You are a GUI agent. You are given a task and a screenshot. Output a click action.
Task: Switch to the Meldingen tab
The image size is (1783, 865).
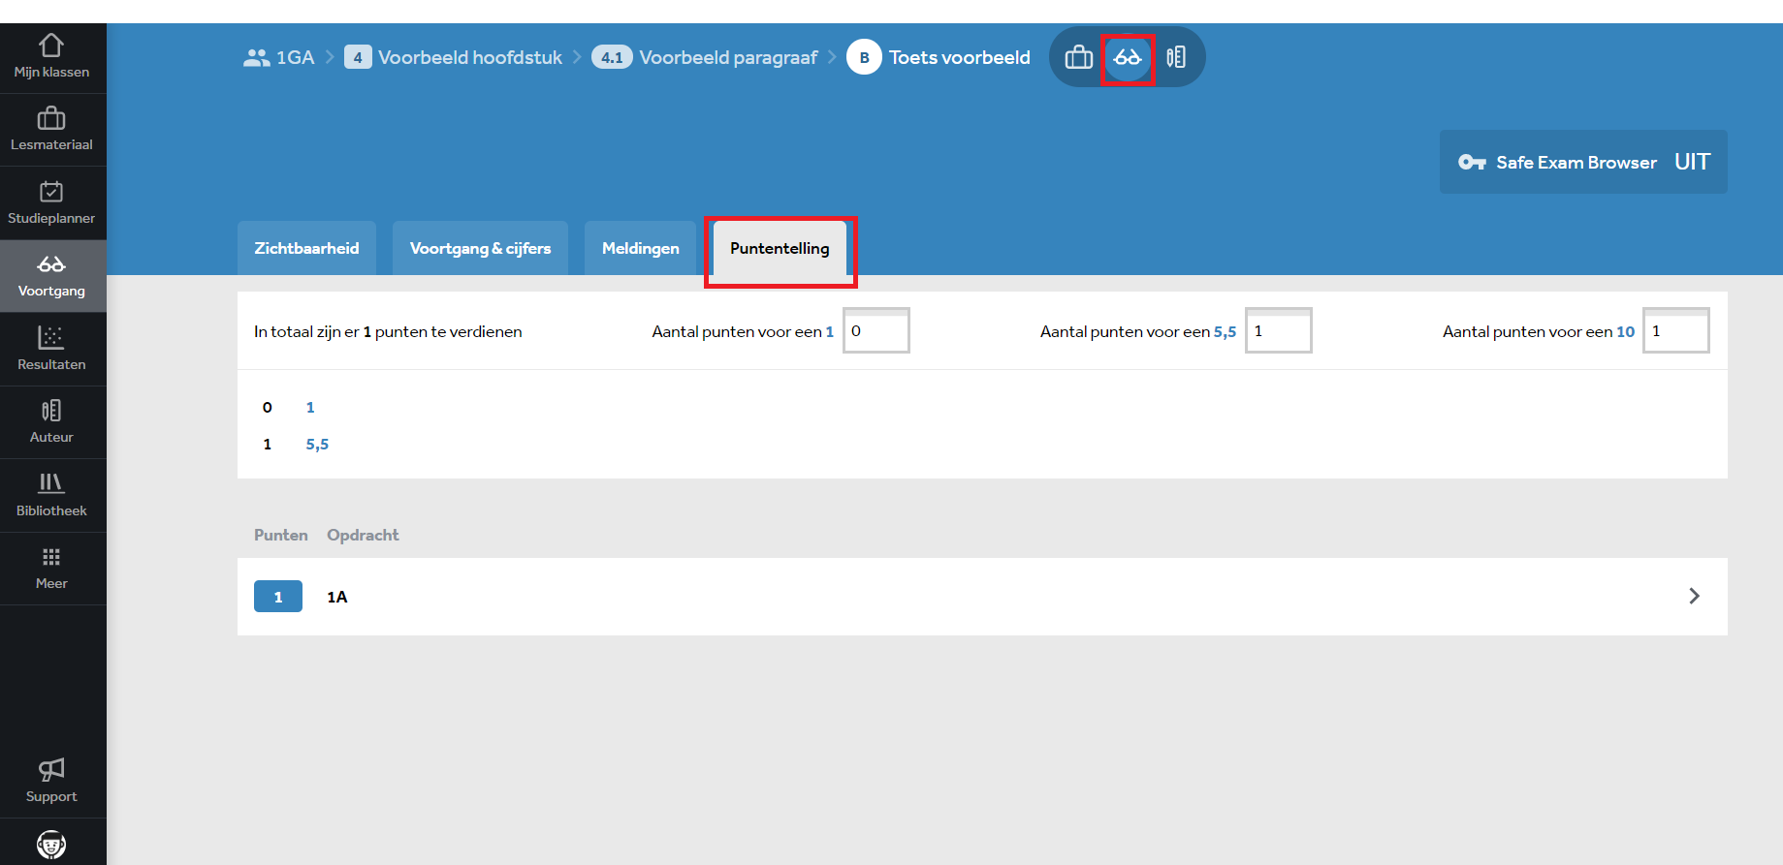click(641, 248)
